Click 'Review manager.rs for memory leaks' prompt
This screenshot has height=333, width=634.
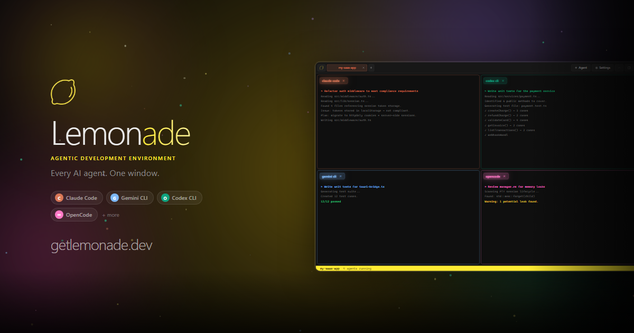click(x=515, y=187)
